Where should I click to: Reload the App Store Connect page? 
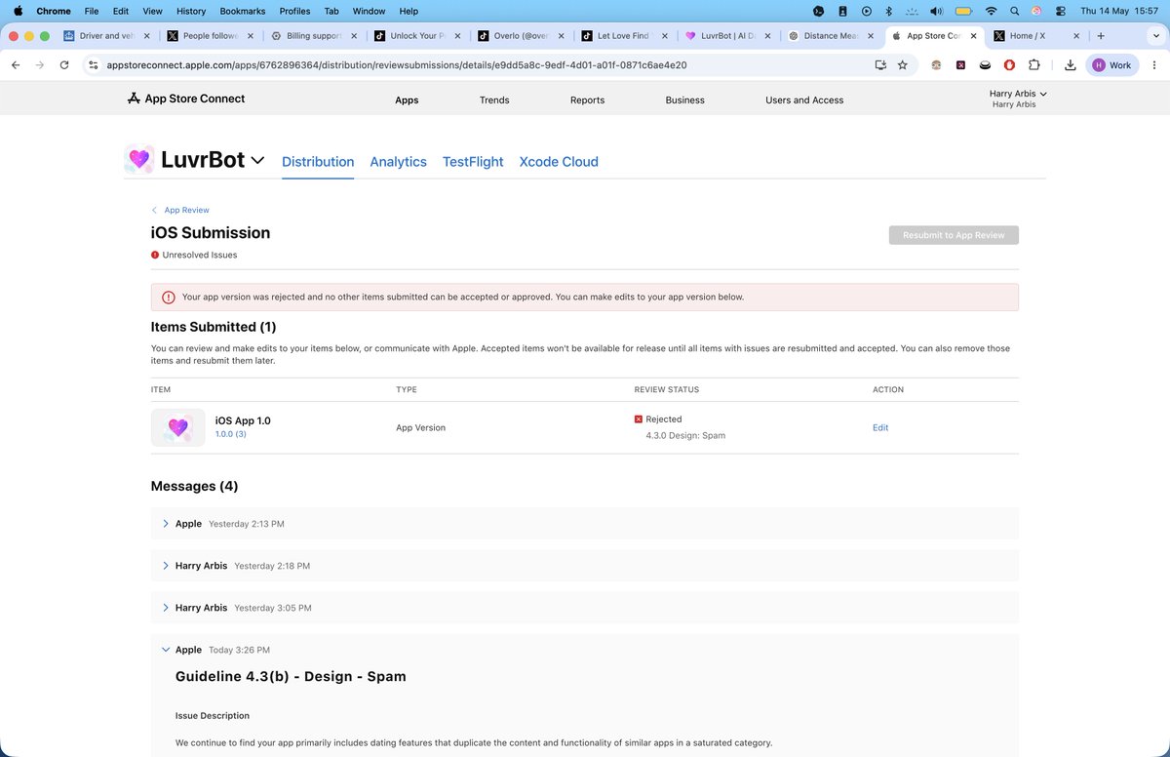click(x=64, y=65)
